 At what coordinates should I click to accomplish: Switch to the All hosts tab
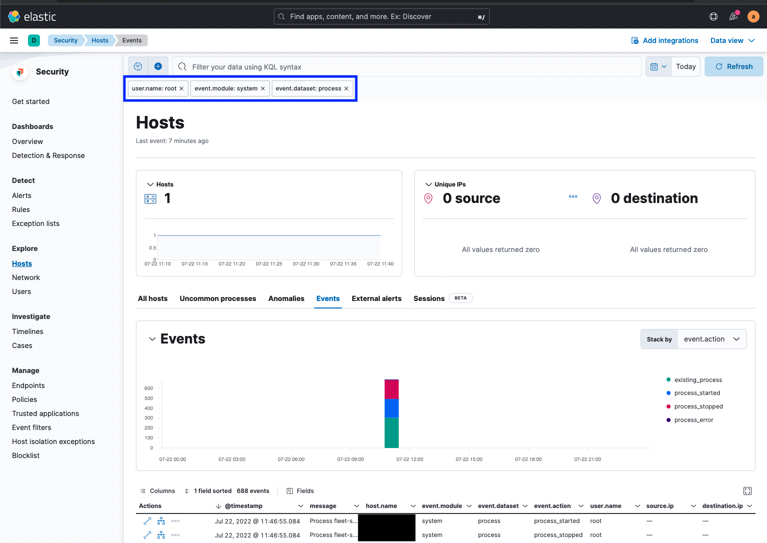[x=153, y=298]
